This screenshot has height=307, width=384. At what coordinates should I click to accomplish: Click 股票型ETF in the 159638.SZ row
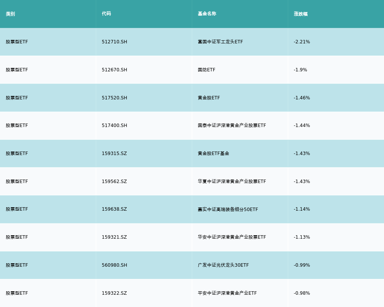17,209
